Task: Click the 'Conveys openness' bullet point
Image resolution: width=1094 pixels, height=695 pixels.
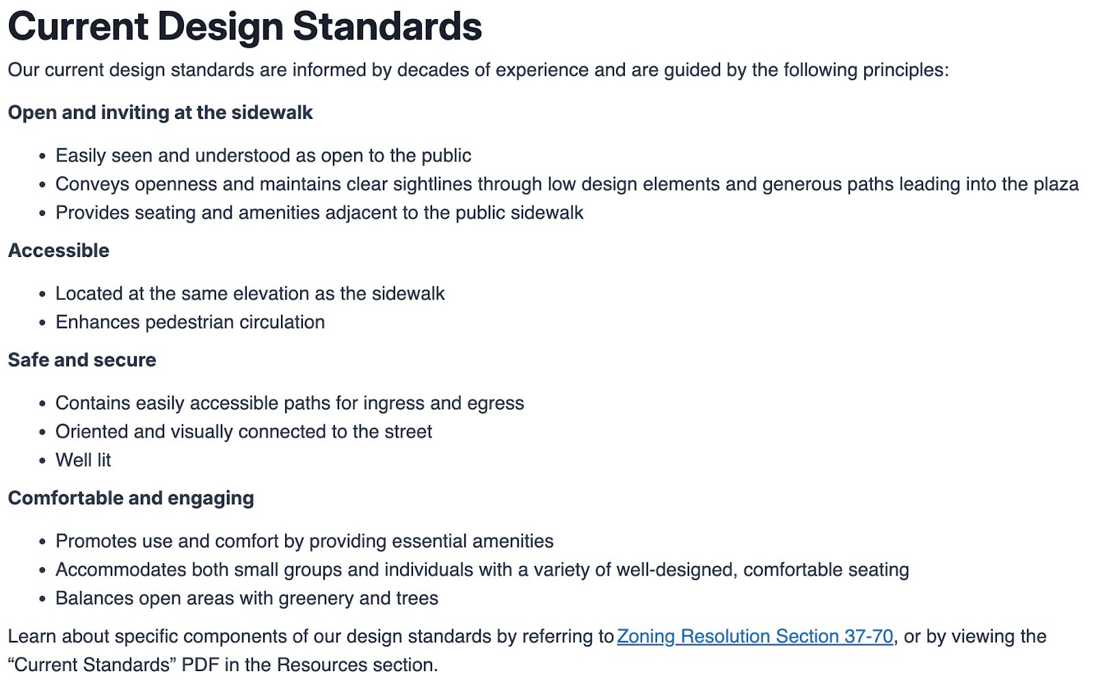Action: point(567,185)
